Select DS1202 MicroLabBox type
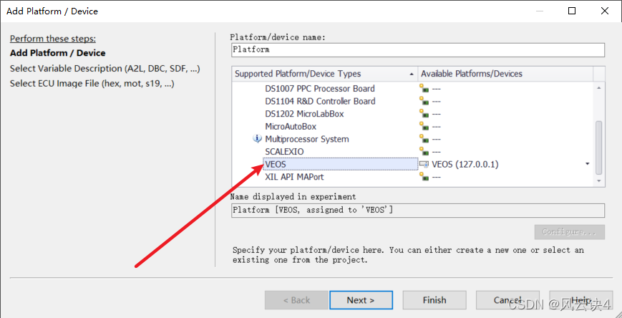This screenshot has width=622, height=318. tap(304, 114)
